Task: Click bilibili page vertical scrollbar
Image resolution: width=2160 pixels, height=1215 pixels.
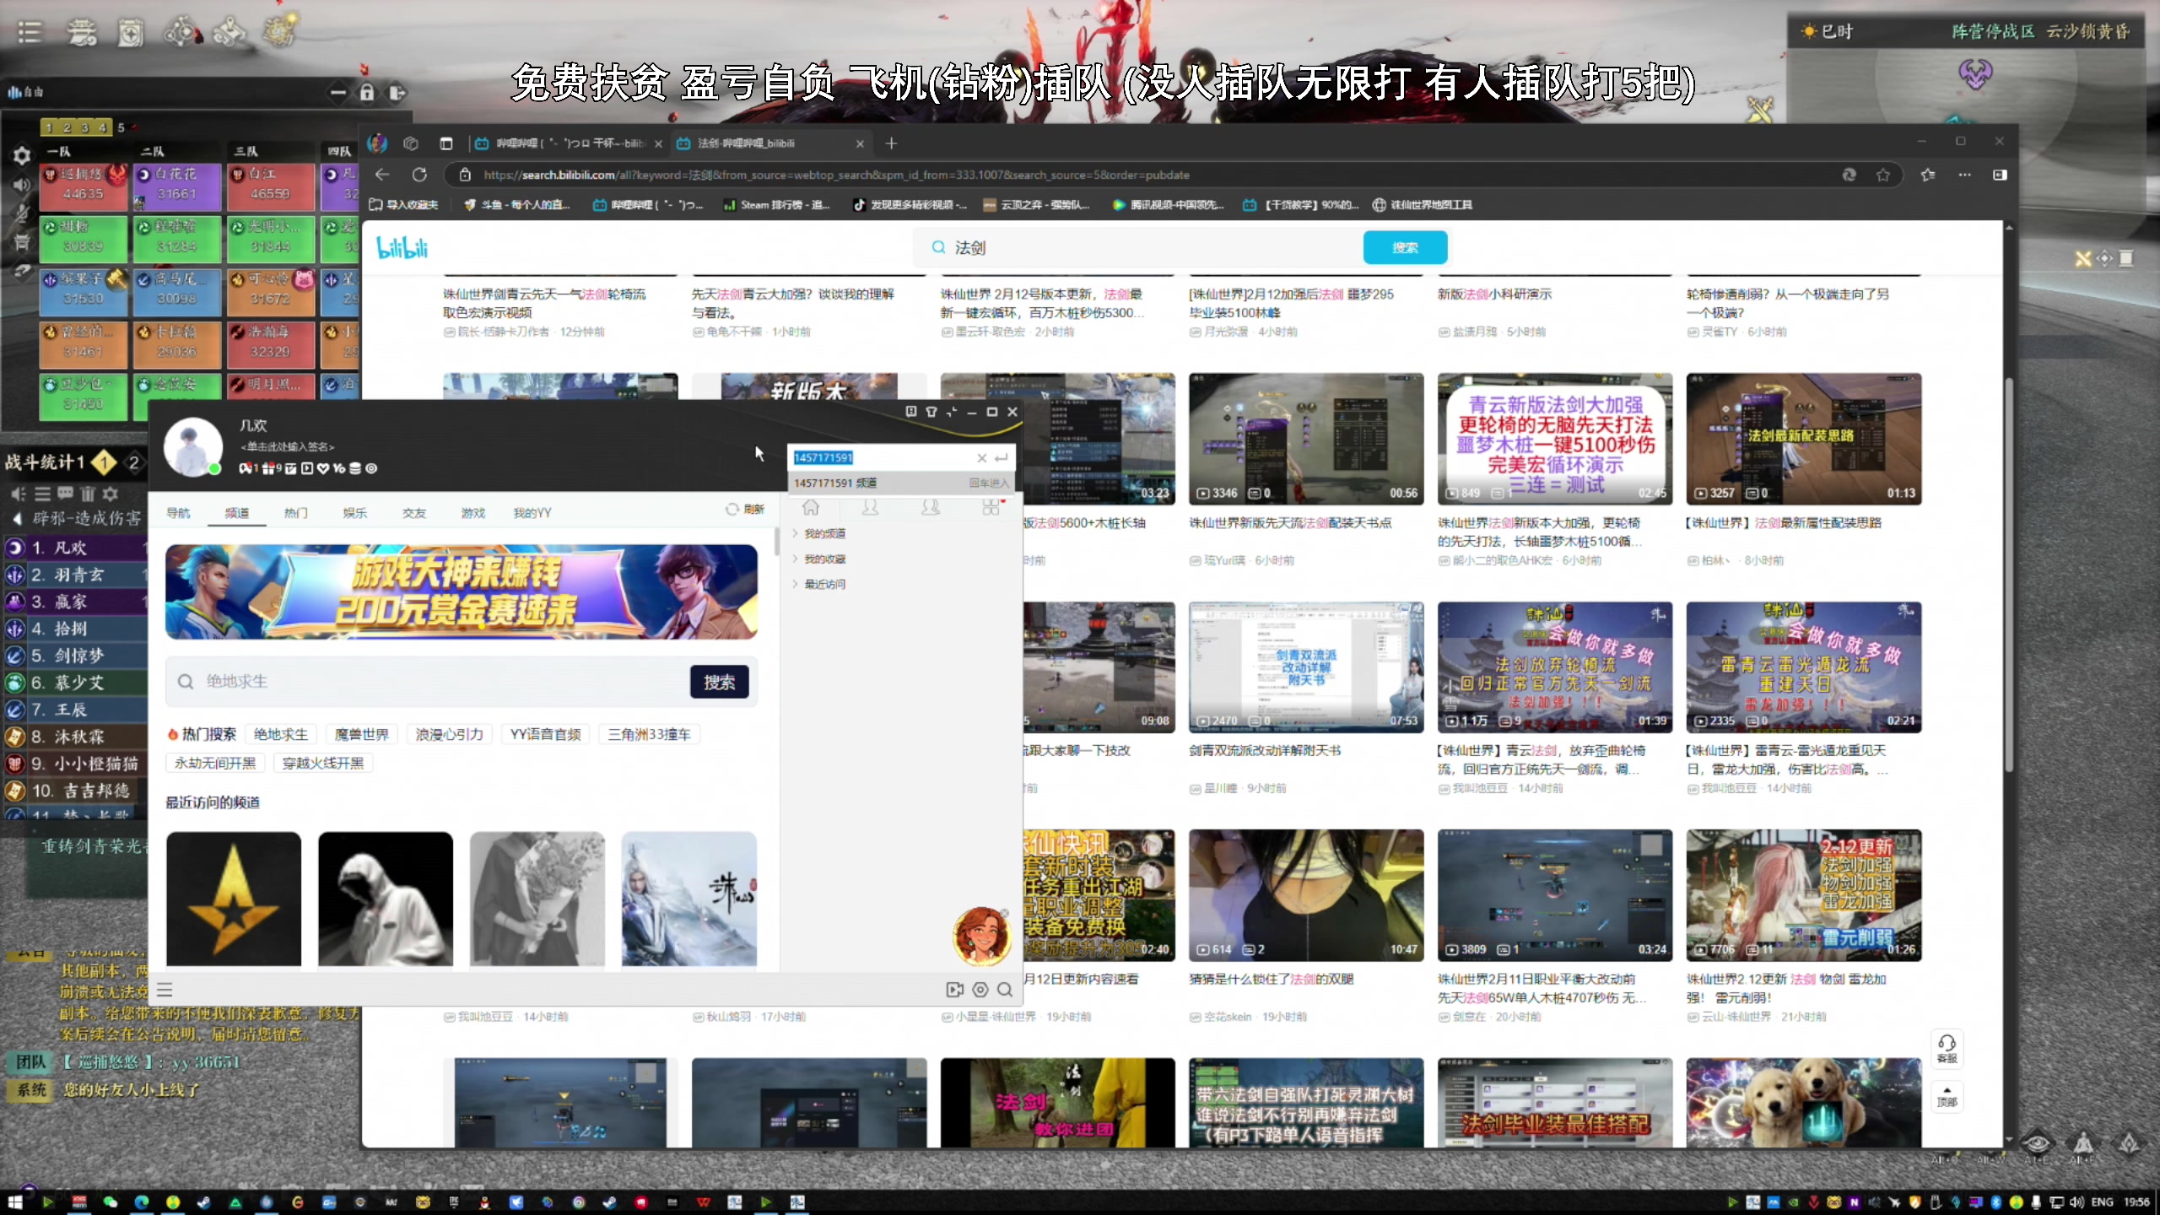Action: 2009,574
